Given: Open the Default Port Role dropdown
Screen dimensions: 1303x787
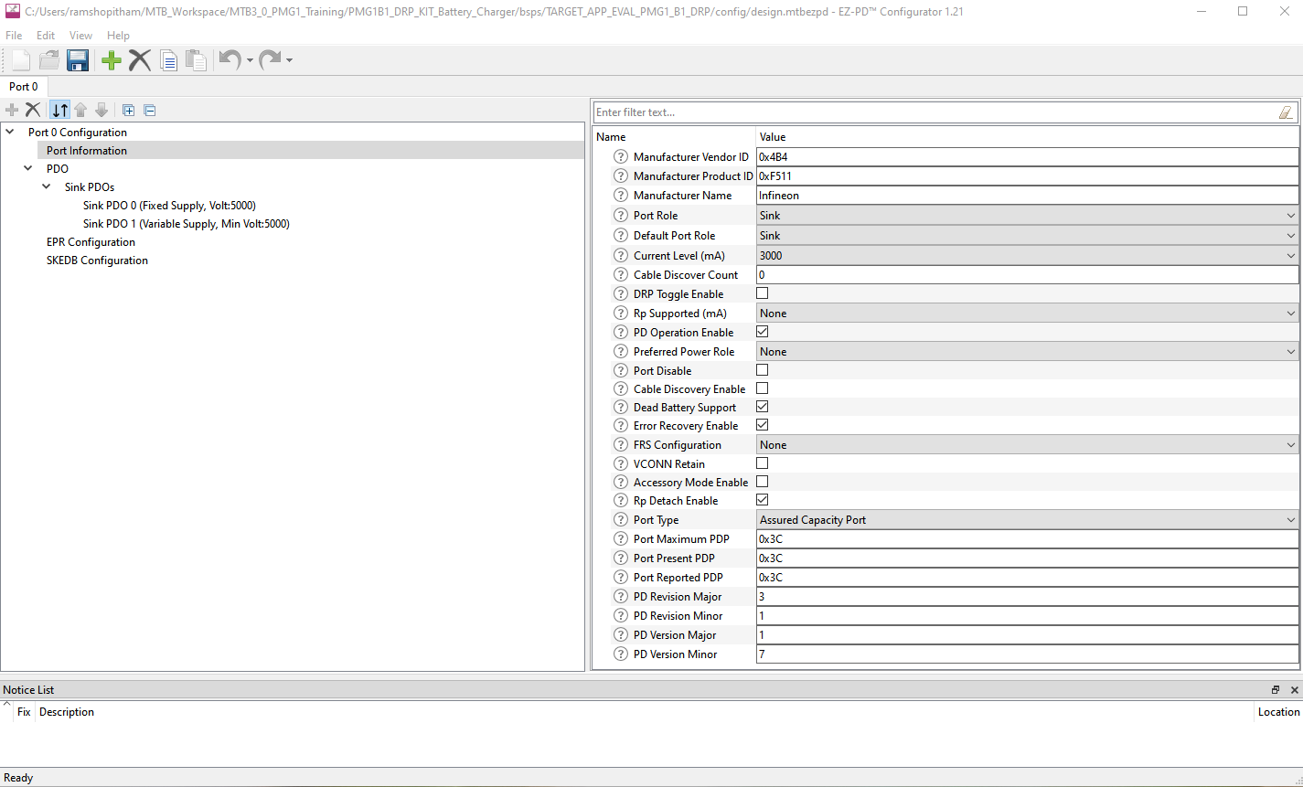Looking at the screenshot, I should click(1028, 236).
